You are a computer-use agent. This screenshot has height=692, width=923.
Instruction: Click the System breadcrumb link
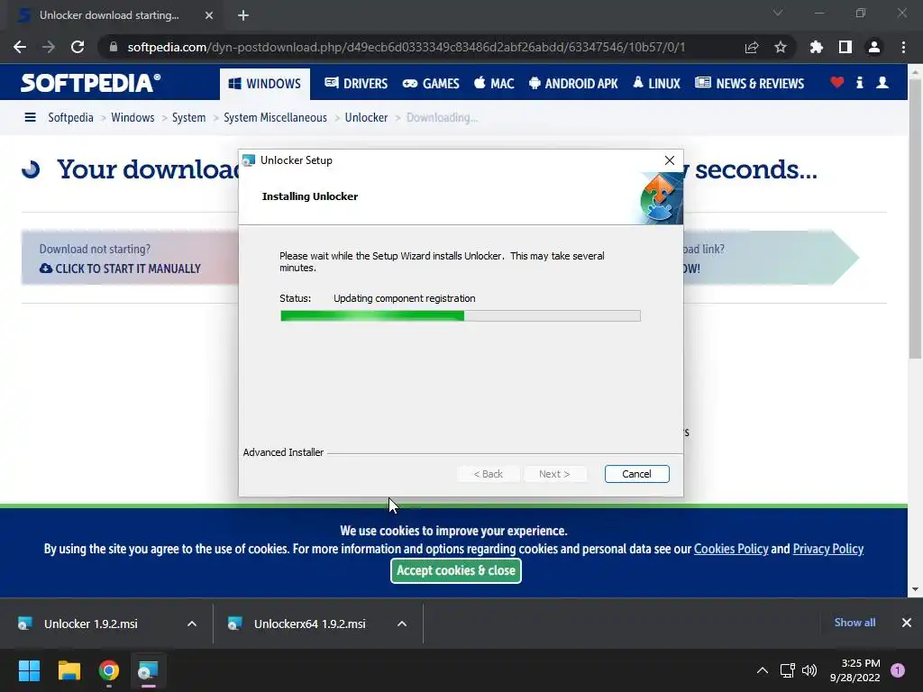(188, 117)
